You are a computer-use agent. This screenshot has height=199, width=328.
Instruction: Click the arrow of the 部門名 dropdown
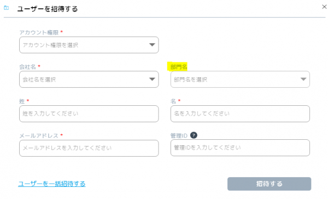point(303,79)
